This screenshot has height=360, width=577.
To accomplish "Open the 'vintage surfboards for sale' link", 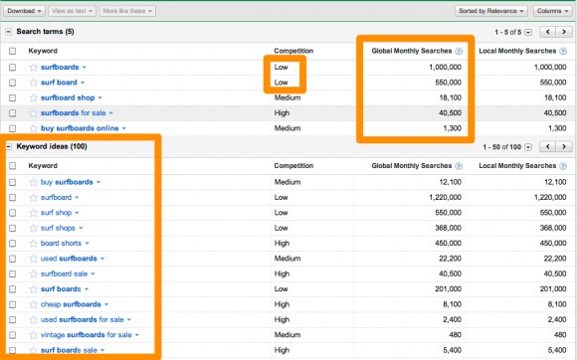I will (87, 335).
